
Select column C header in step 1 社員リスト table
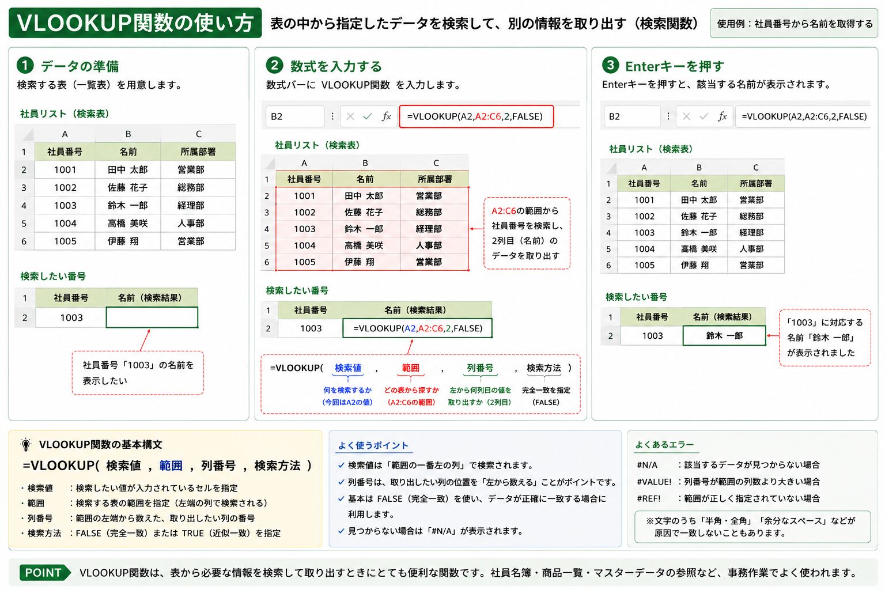pos(198,134)
